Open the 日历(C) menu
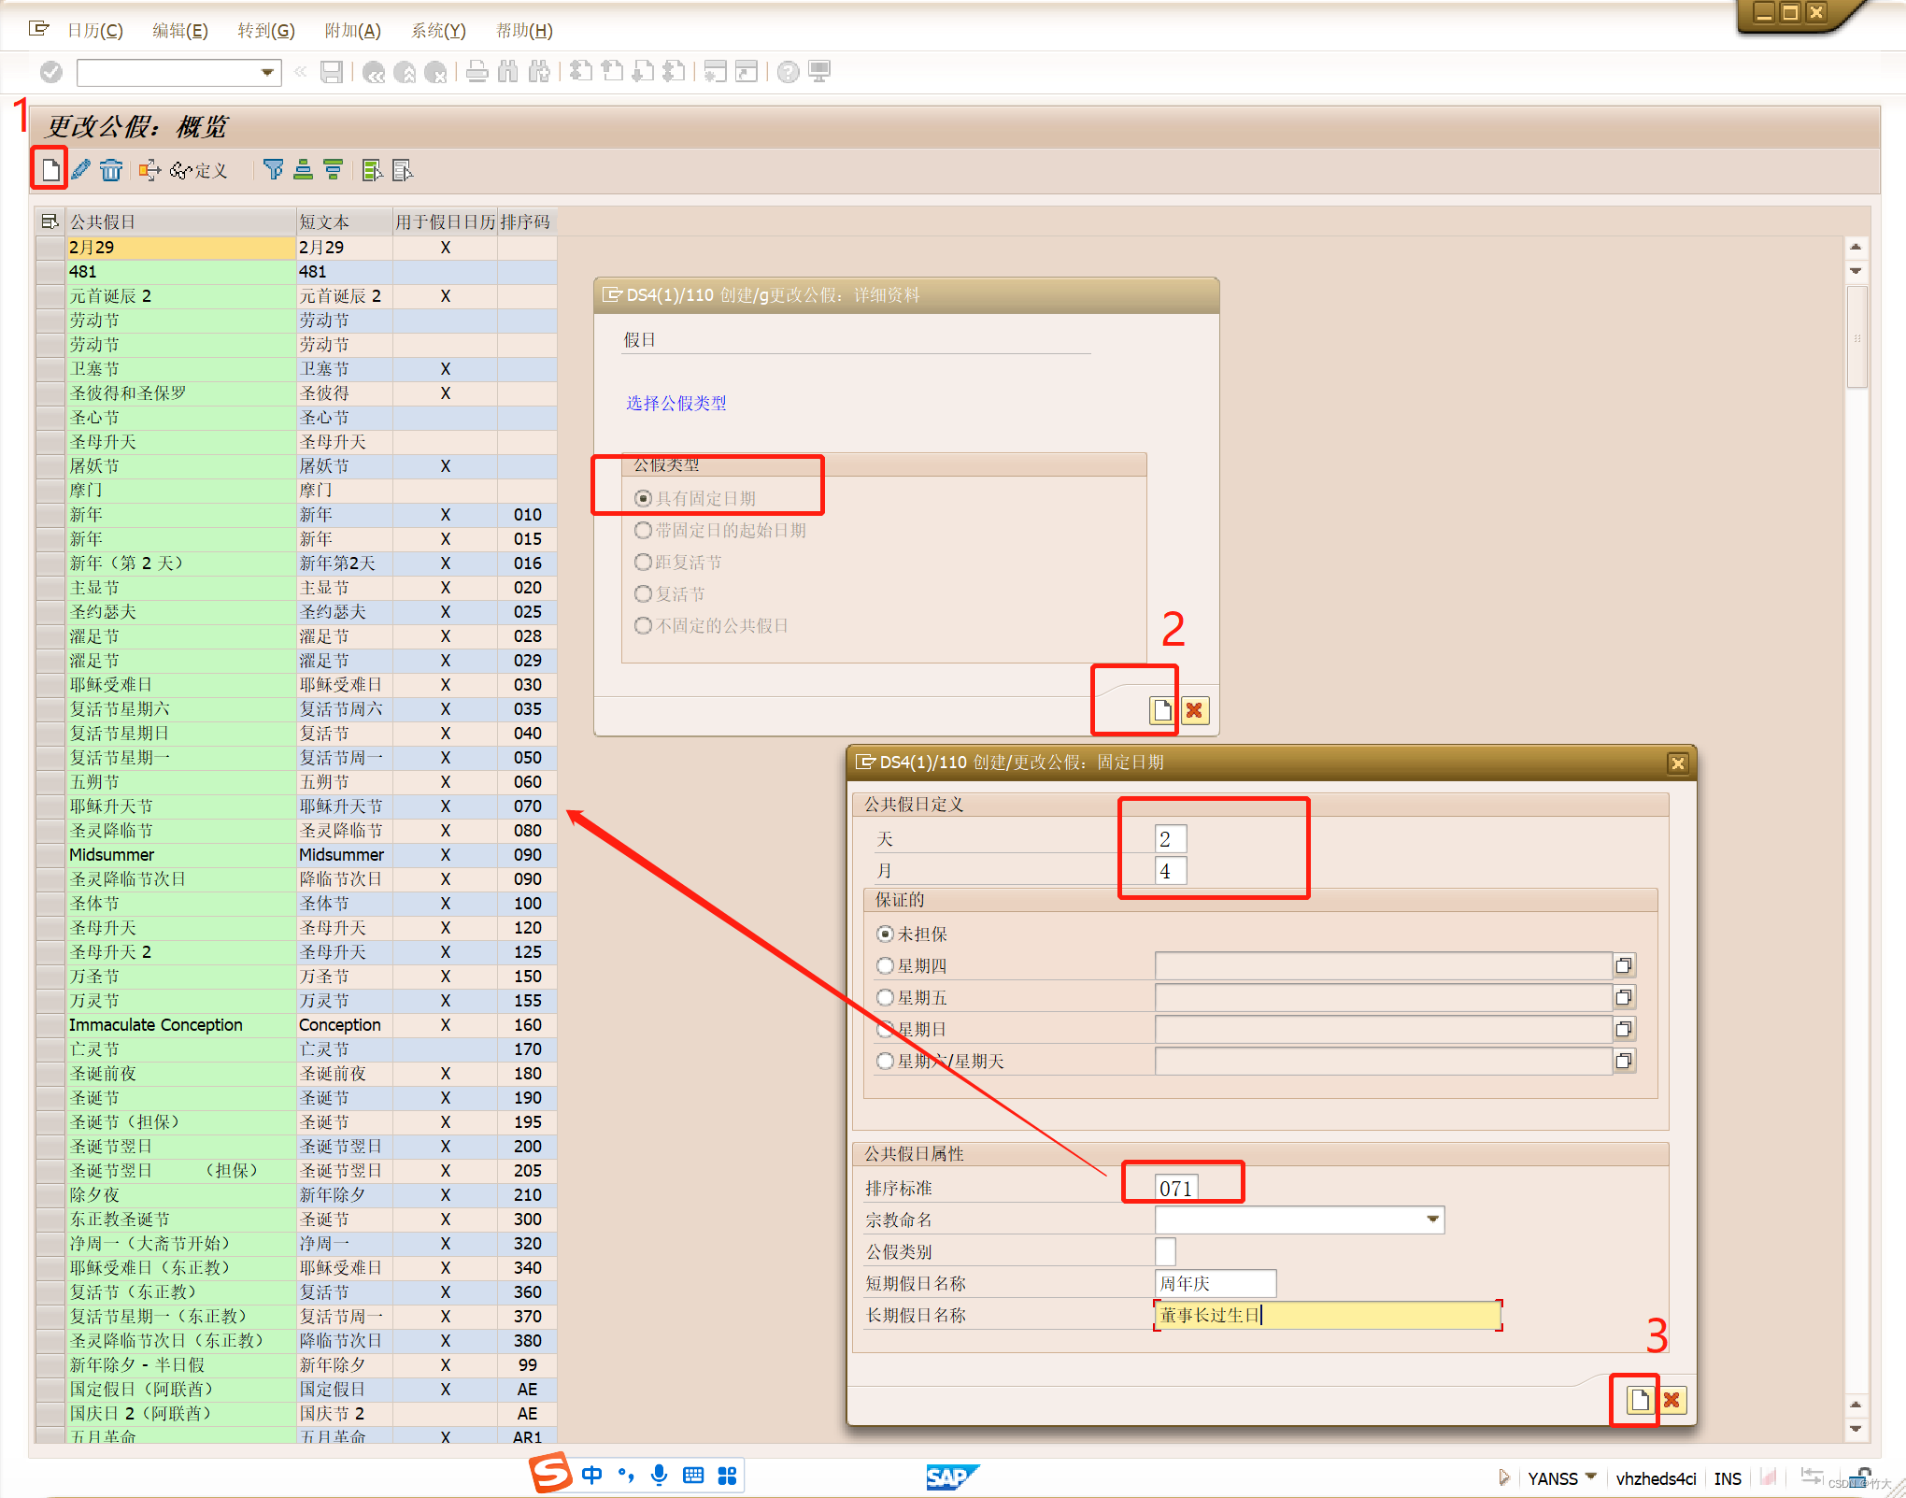The height and width of the screenshot is (1498, 1906). click(x=94, y=31)
